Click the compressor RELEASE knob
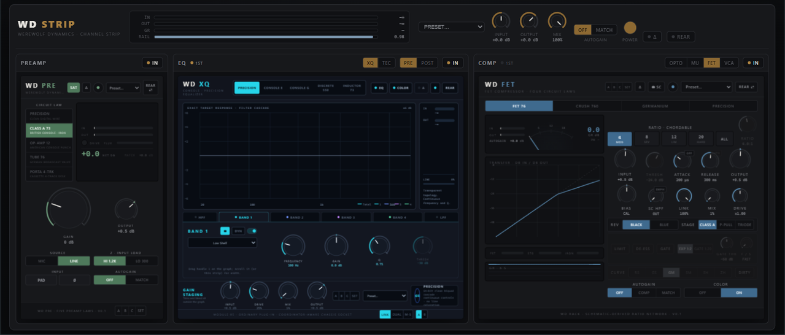Image resolution: width=785 pixels, height=335 pixels. [x=710, y=161]
